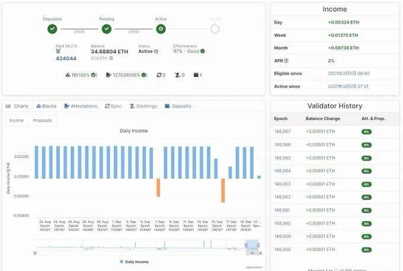Click the attestations icon showing 127036(98%)
The width and height of the screenshot is (403, 271).
coord(108,75)
